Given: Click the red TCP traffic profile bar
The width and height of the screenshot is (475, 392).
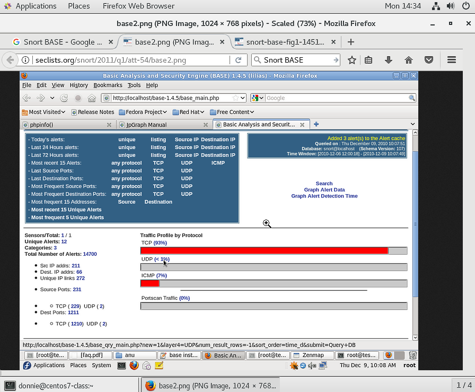Looking at the screenshot, I should pos(264,251).
